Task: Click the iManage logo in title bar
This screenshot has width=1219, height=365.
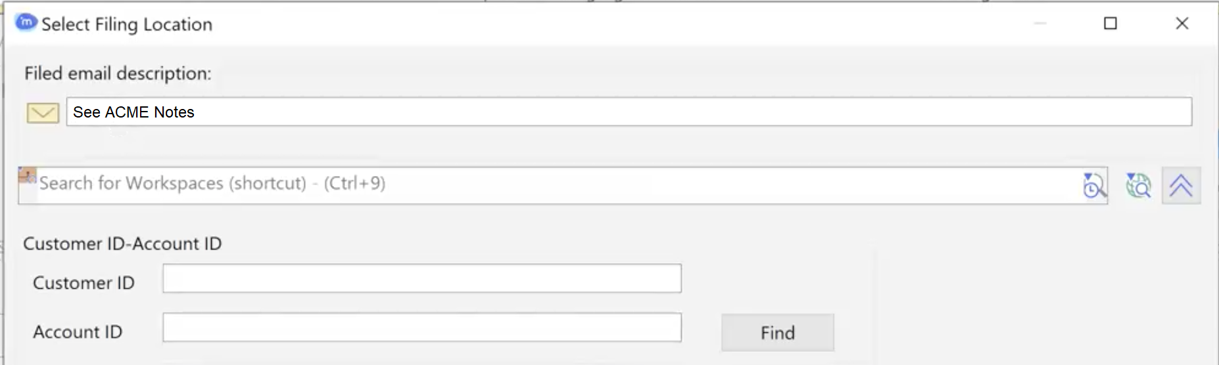Action: coord(26,22)
